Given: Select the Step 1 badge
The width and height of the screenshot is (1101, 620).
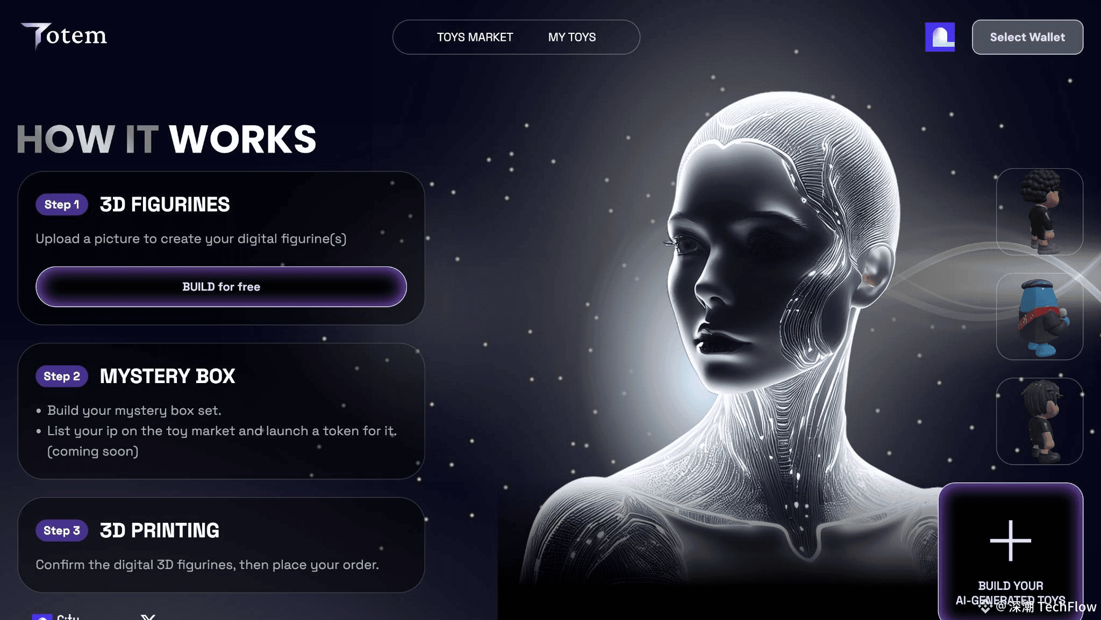Looking at the screenshot, I should tap(62, 205).
